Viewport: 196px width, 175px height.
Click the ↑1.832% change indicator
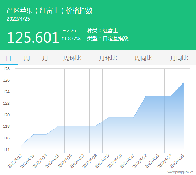(71, 38)
